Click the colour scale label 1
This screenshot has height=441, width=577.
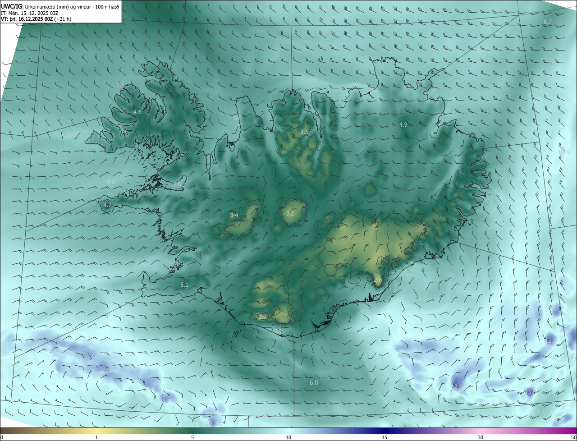click(x=96, y=437)
